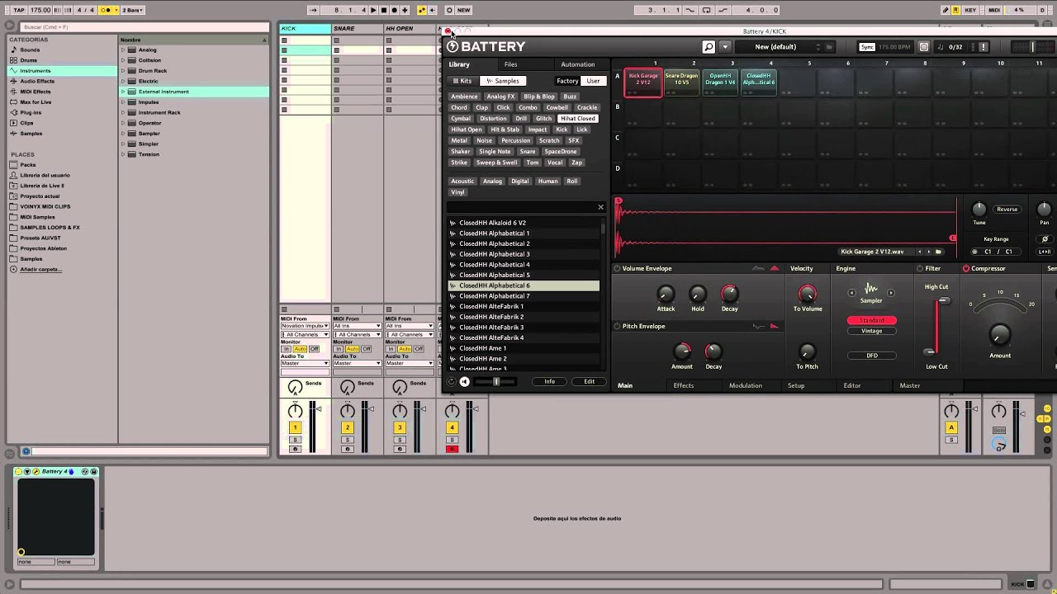This screenshot has height=594, width=1057.
Task: Click the Edit button in Battery browser
Action: pos(589,381)
